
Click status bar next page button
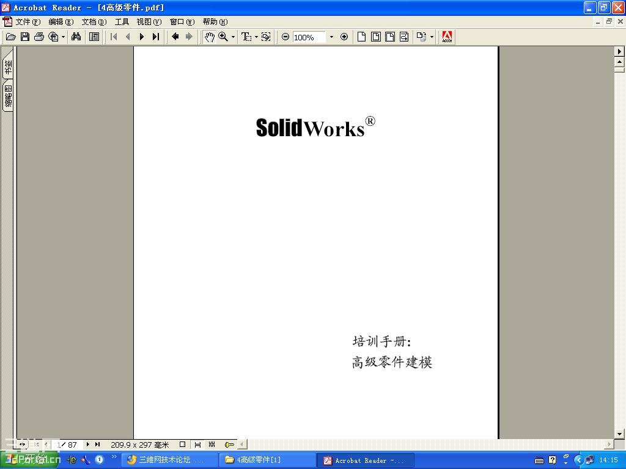pyautogui.click(x=87, y=445)
